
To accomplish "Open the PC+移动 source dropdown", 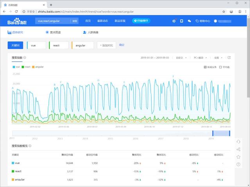I will (x=200, y=58).
